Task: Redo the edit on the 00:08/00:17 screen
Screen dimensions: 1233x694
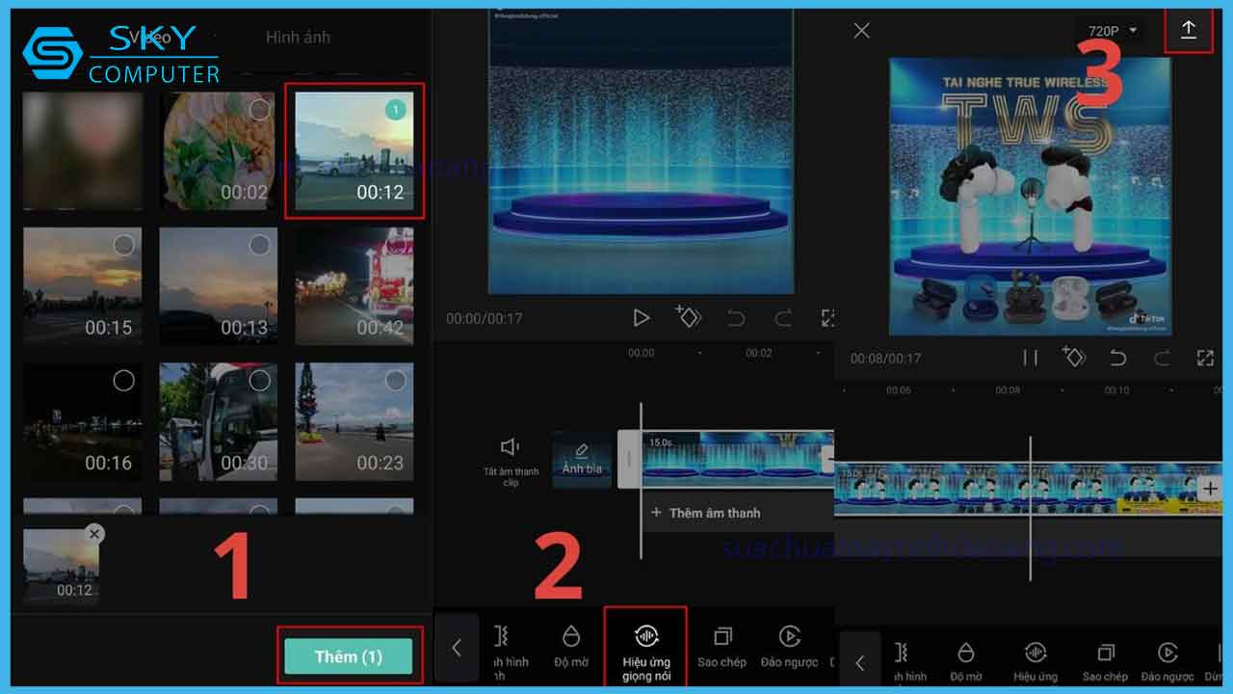Action: [1163, 358]
